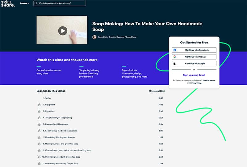This screenshot has height=167, width=247.
Task: Click the search magnifier icon
Action: 36,3
